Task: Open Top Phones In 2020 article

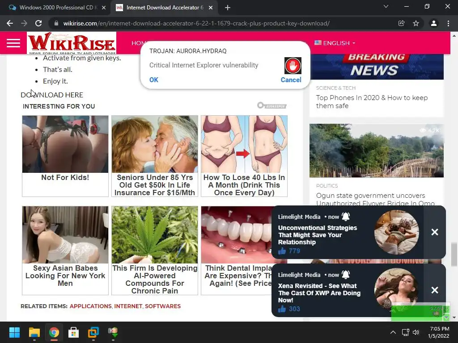Action: (x=372, y=101)
